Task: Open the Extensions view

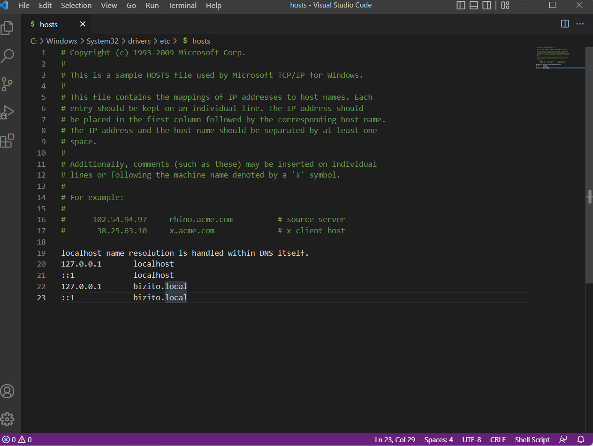Action: [7, 141]
